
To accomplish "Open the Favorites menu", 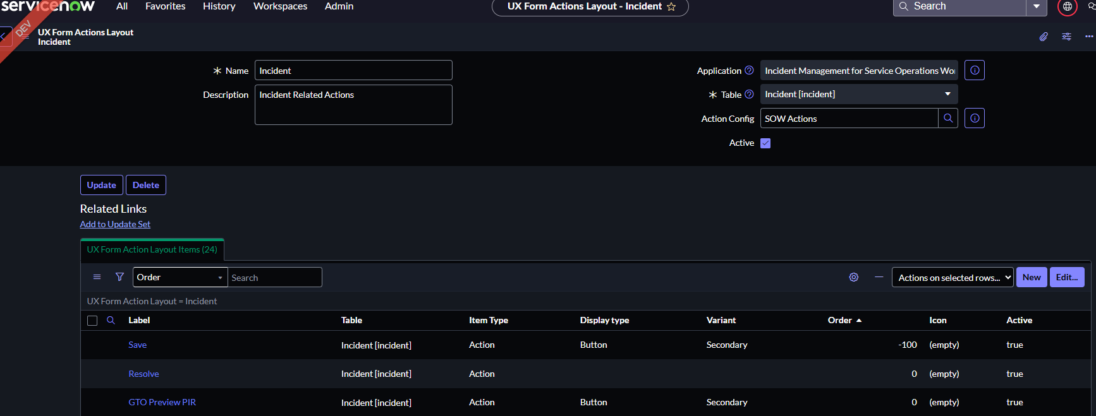I will 165,6.
